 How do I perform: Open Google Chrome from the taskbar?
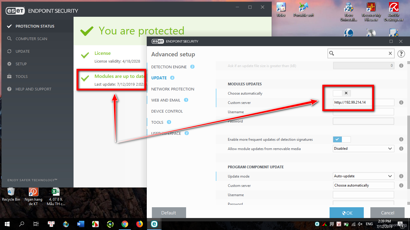coord(125,224)
